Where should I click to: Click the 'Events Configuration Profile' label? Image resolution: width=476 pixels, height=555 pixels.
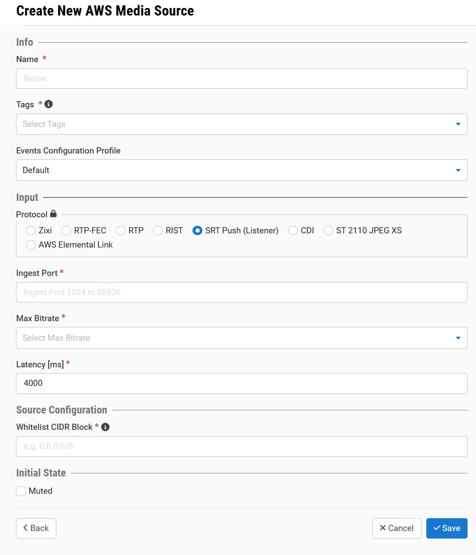tap(68, 151)
